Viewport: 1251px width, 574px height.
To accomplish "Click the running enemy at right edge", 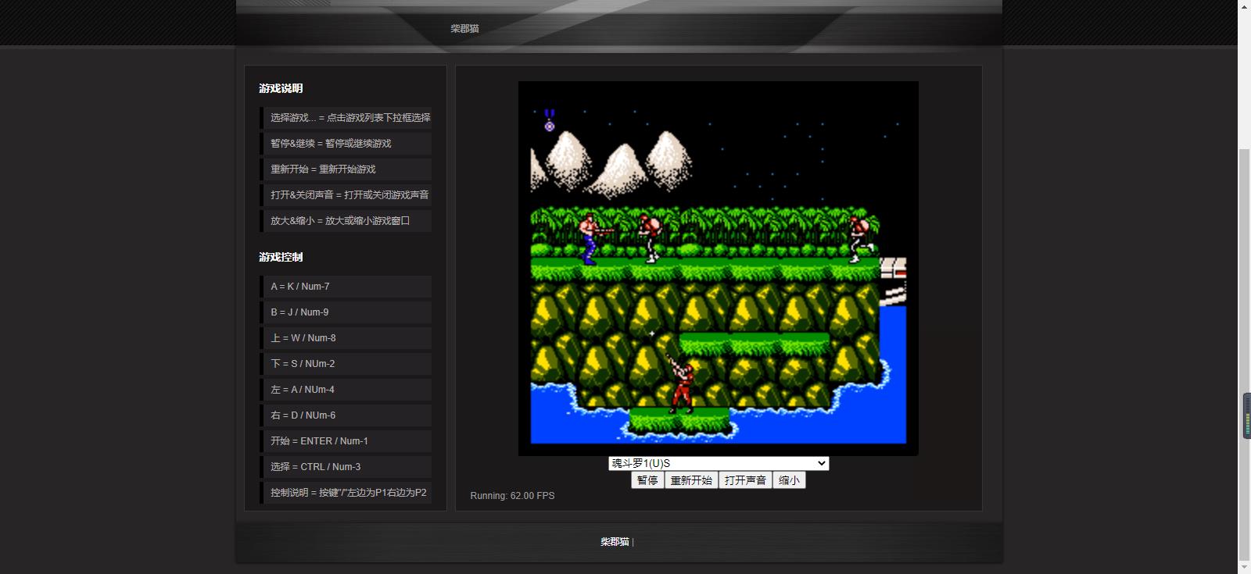I will [x=860, y=237].
